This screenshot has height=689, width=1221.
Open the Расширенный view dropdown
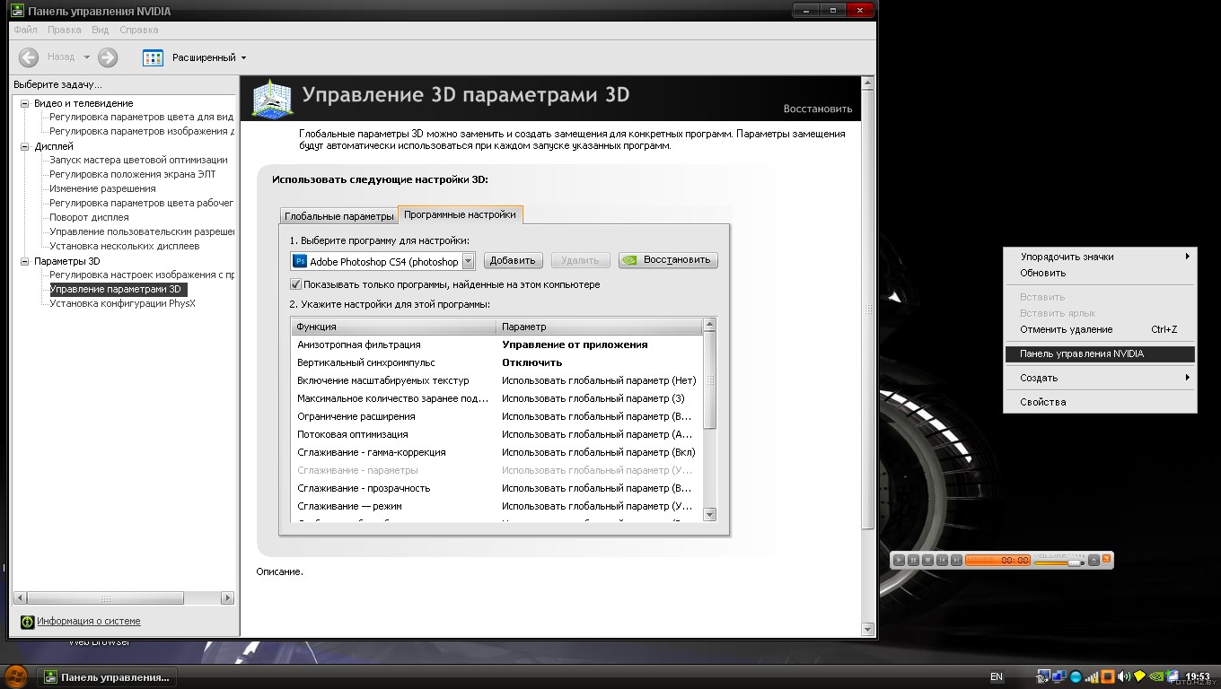point(243,57)
